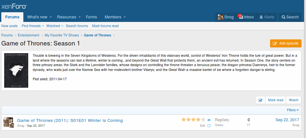
Task: Click the thread author avatar in list
Action: [x=8, y=122]
